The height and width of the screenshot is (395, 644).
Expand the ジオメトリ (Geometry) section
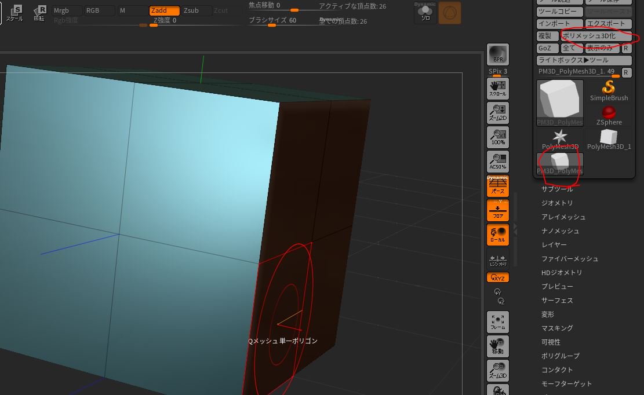pyautogui.click(x=557, y=203)
